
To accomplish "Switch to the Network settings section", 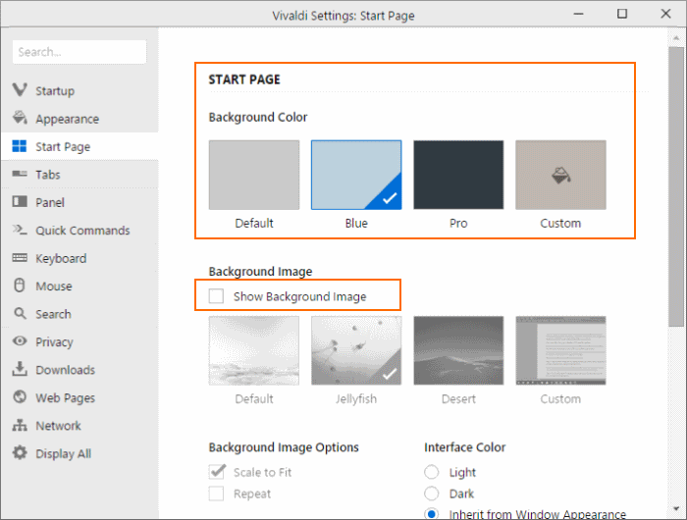I will pos(58,426).
